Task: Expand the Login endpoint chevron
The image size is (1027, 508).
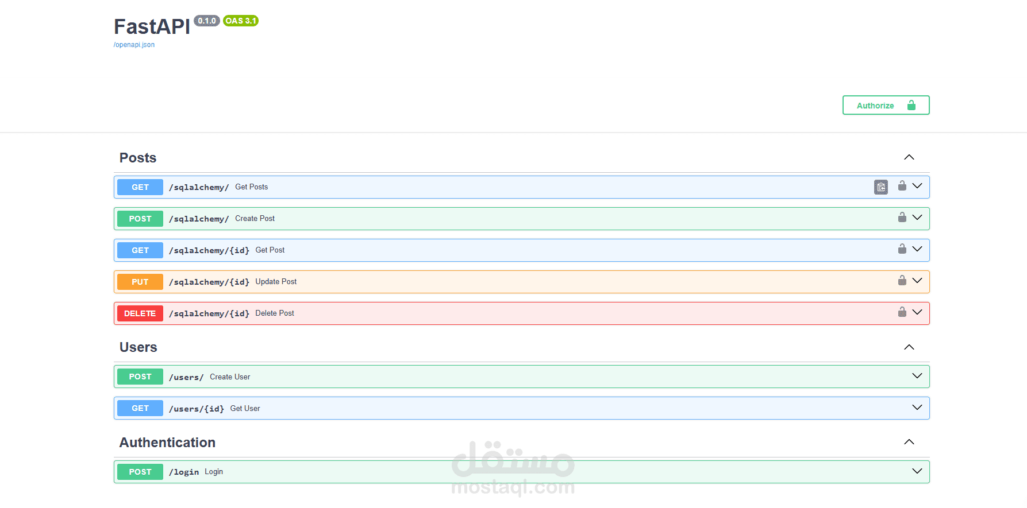Action: pyautogui.click(x=917, y=471)
